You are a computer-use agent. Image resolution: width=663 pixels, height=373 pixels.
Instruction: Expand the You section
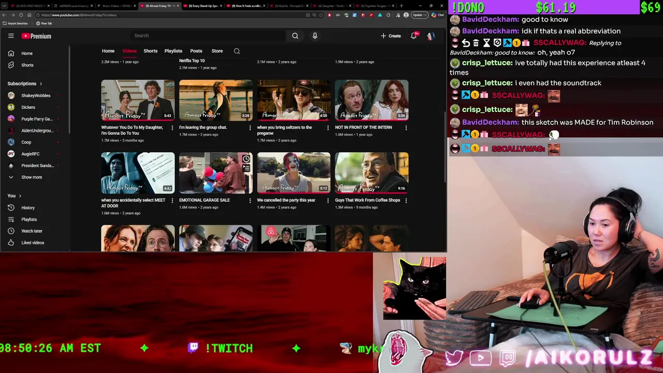coord(14,196)
